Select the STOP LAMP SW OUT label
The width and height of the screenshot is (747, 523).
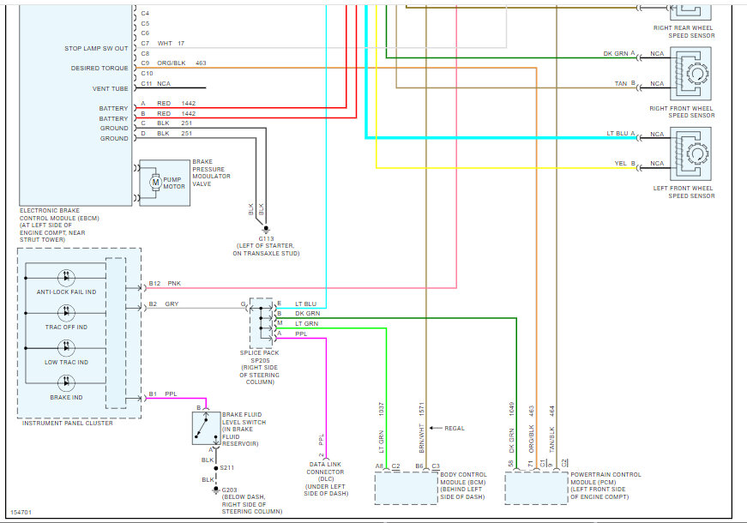coord(96,49)
